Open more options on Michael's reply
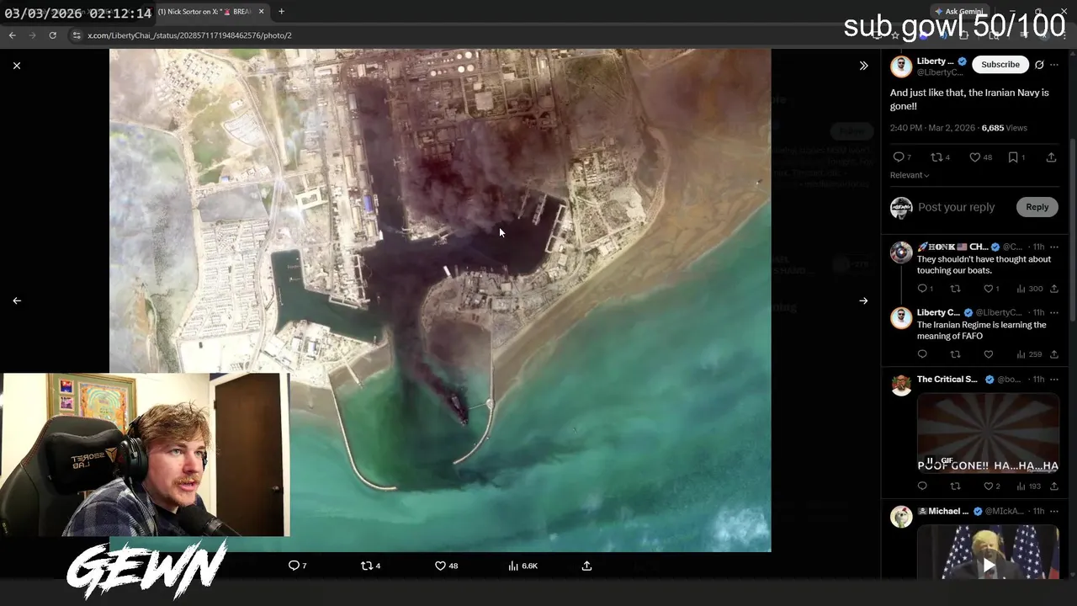Image resolution: width=1077 pixels, height=606 pixels. (x=1054, y=511)
